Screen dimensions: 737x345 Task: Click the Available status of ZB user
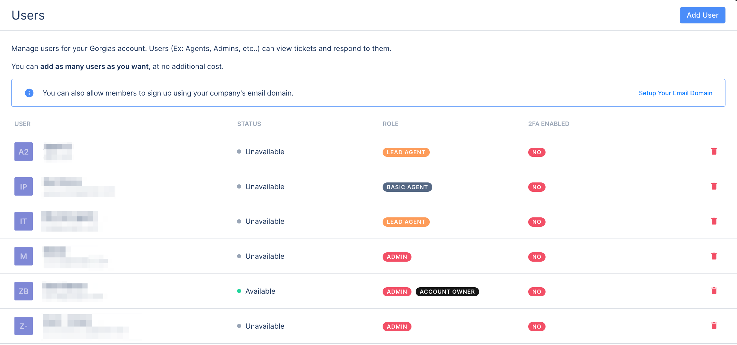(256, 291)
